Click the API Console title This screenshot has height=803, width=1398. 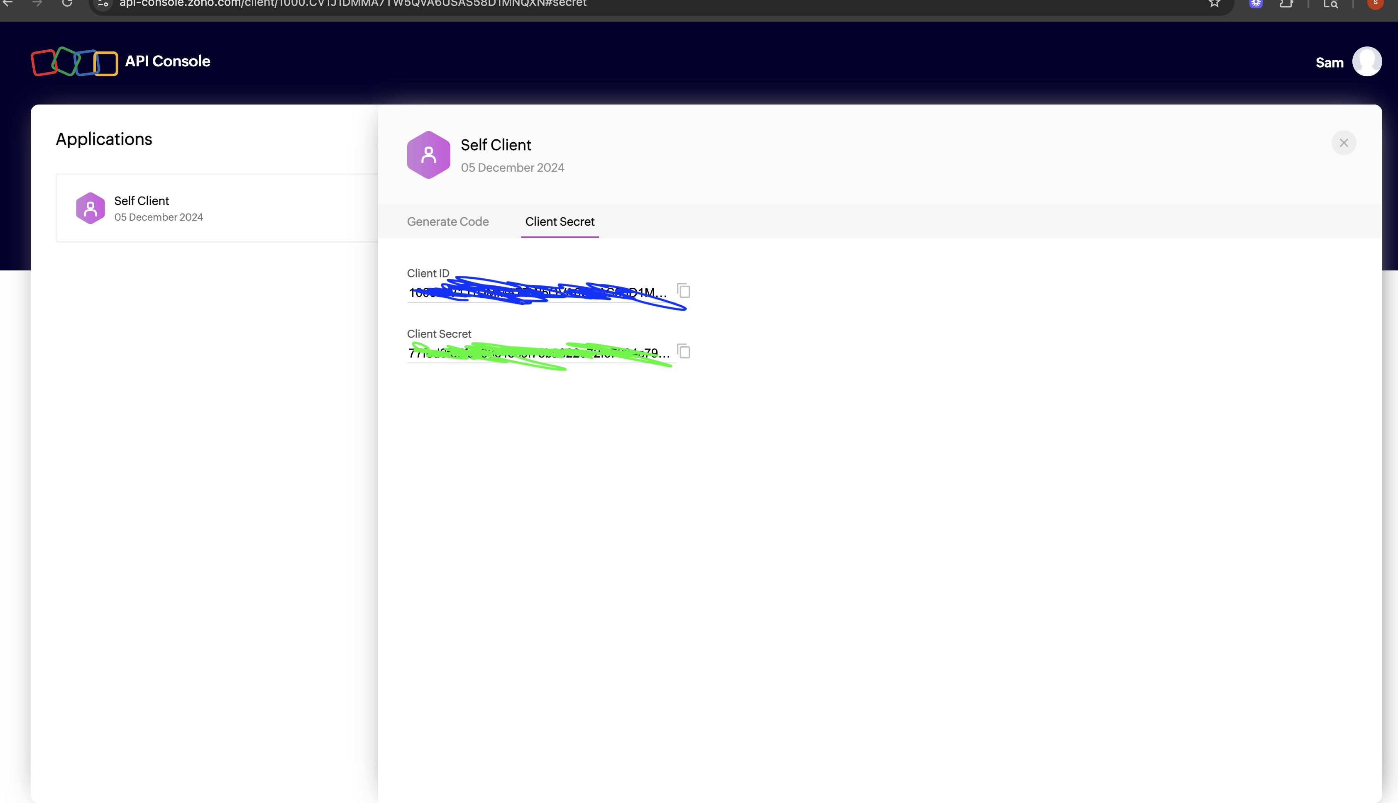point(167,61)
